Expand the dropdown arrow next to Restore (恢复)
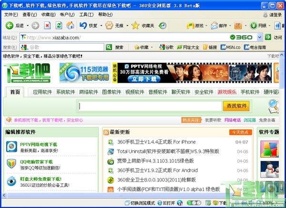 101,26
